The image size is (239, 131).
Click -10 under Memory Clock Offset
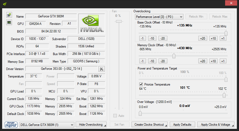pos(152,61)
